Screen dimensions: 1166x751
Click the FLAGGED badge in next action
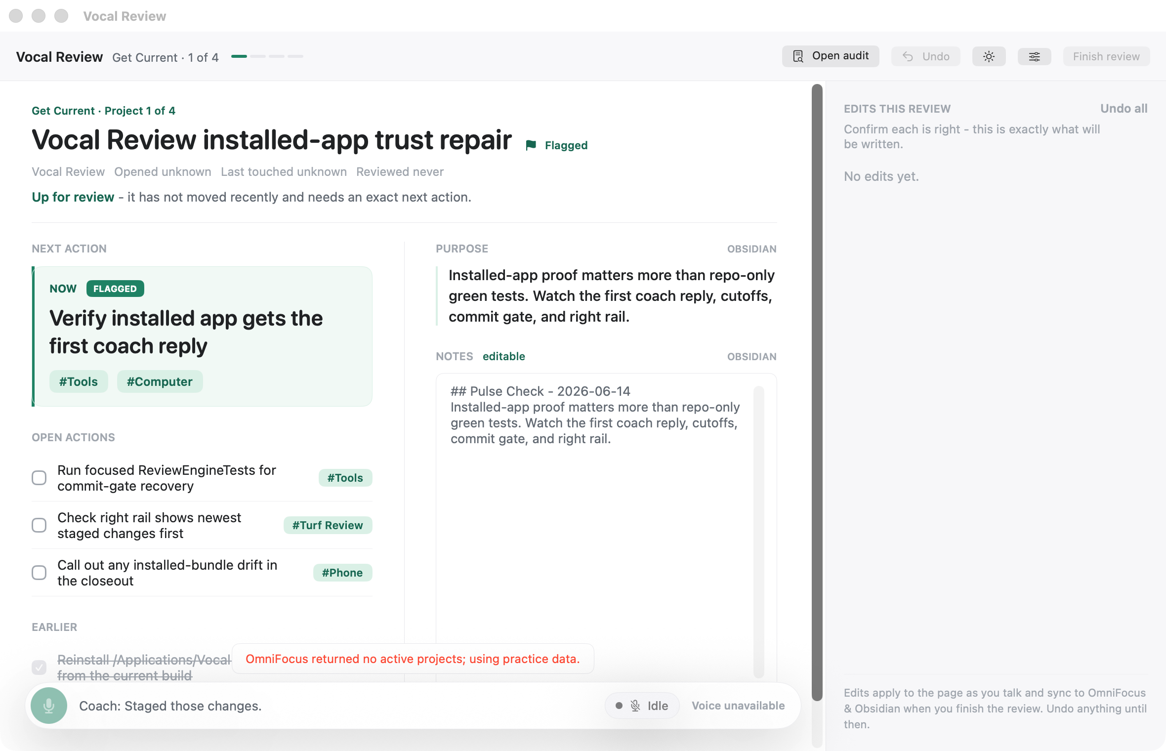point(115,289)
